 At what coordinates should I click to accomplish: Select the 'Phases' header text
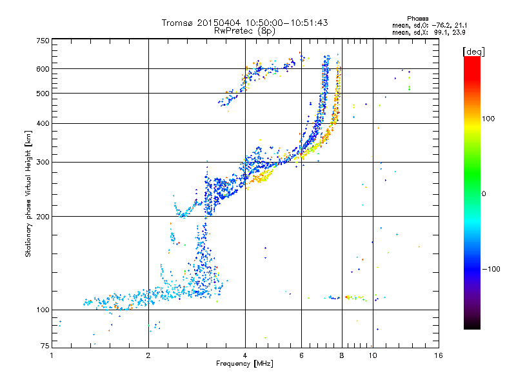pos(417,19)
